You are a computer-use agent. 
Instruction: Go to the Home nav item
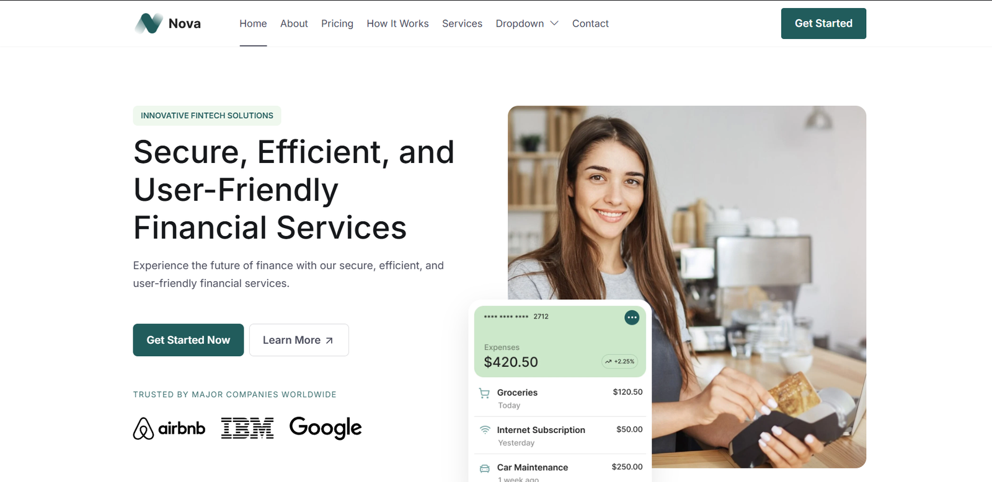(253, 24)
